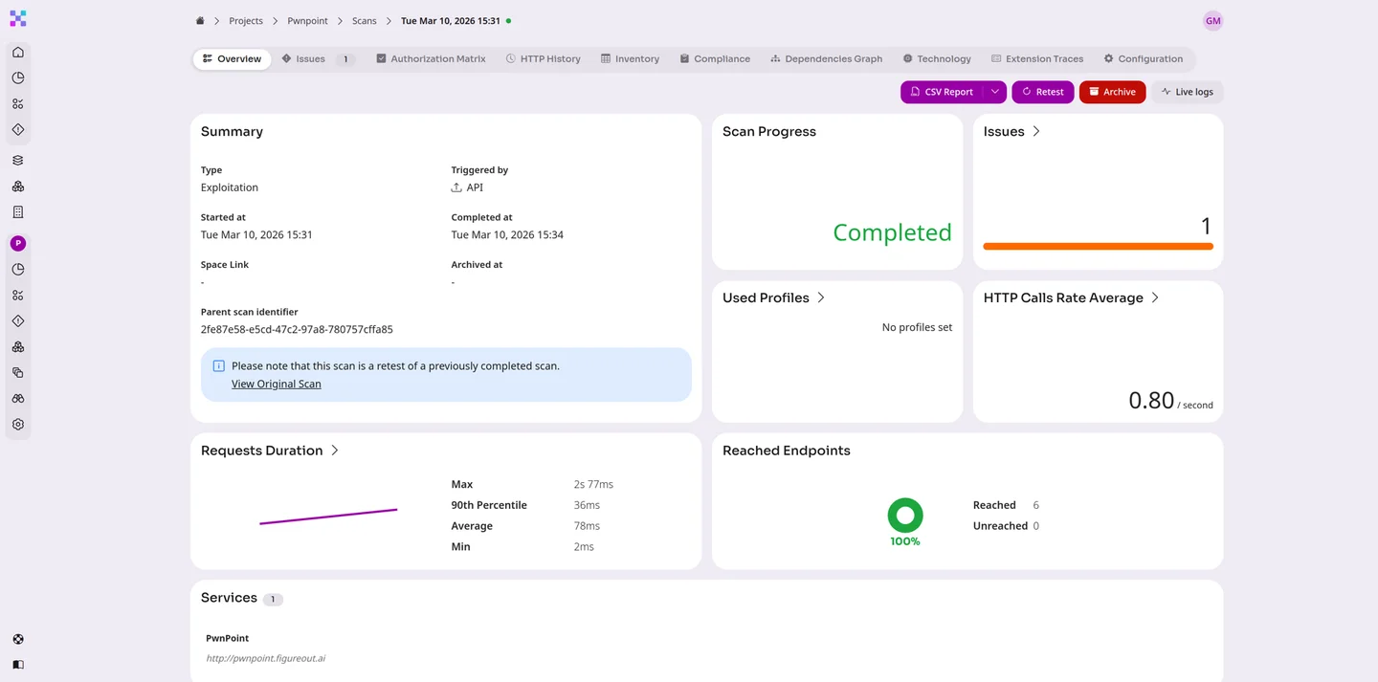Click the purple P project avatar
The image size is (1378, 682).
coord(18,244)
